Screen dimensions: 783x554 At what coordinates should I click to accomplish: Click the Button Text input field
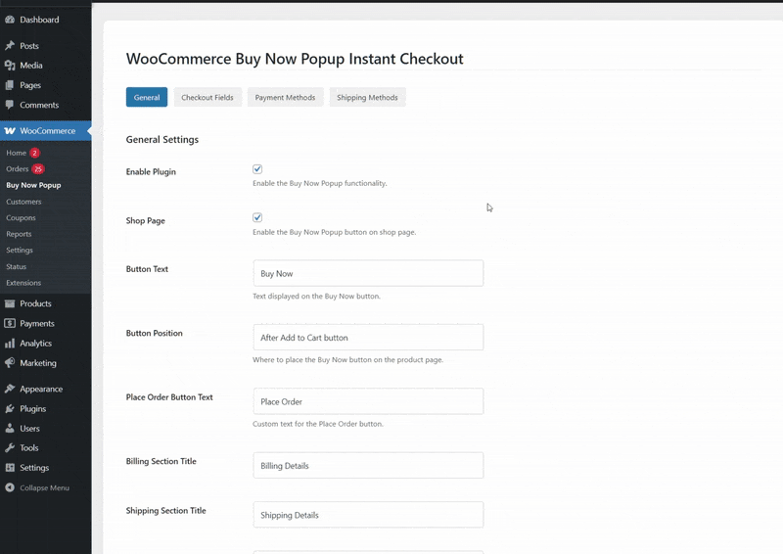[x=368, y=273]
